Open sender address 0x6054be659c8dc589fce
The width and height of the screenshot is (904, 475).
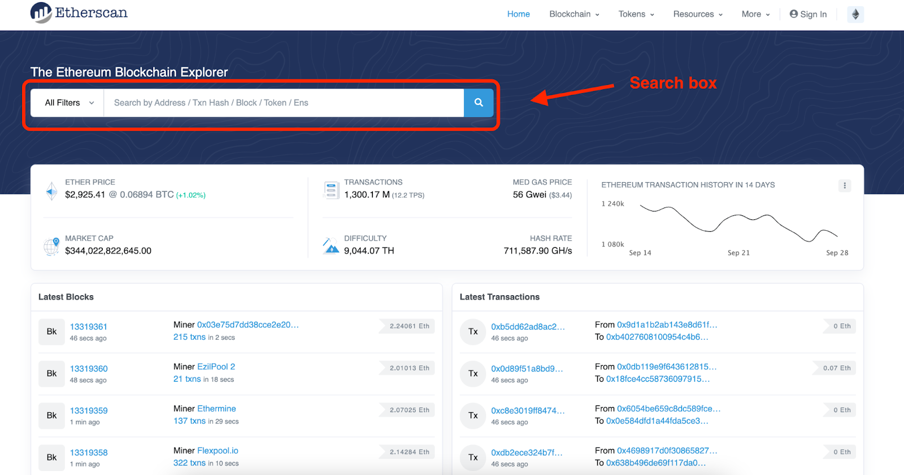[669, 408]
